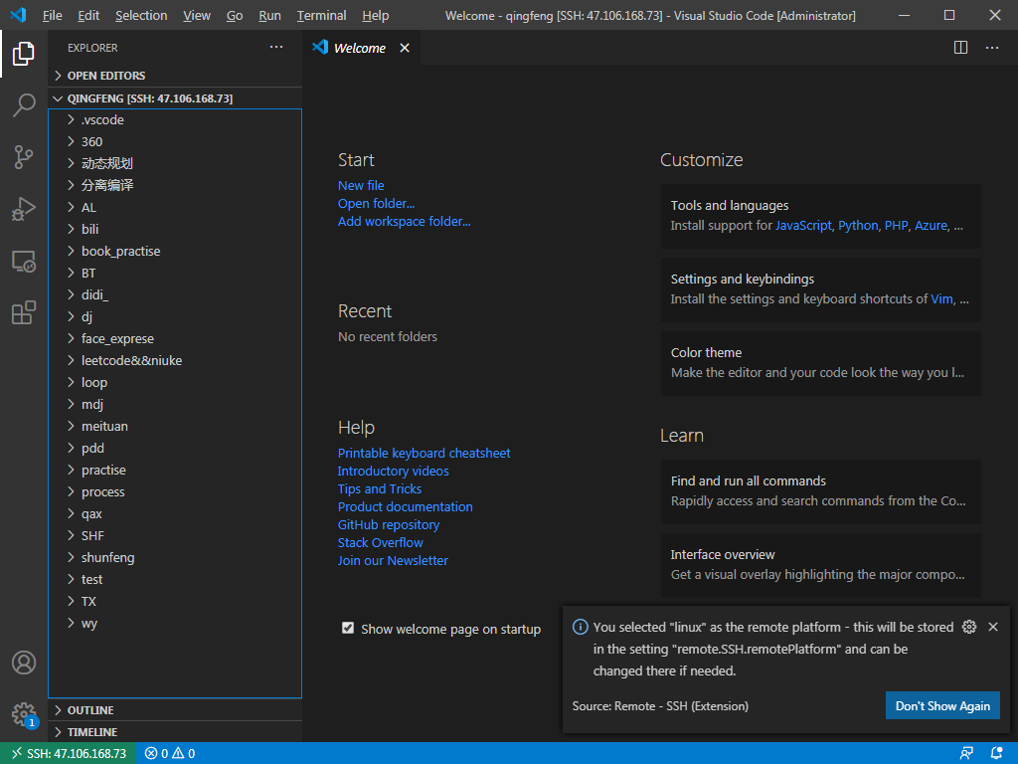This screenshot has height=764, width=1018.
Task: Open Source Control view icon
Action: [24, 157]
